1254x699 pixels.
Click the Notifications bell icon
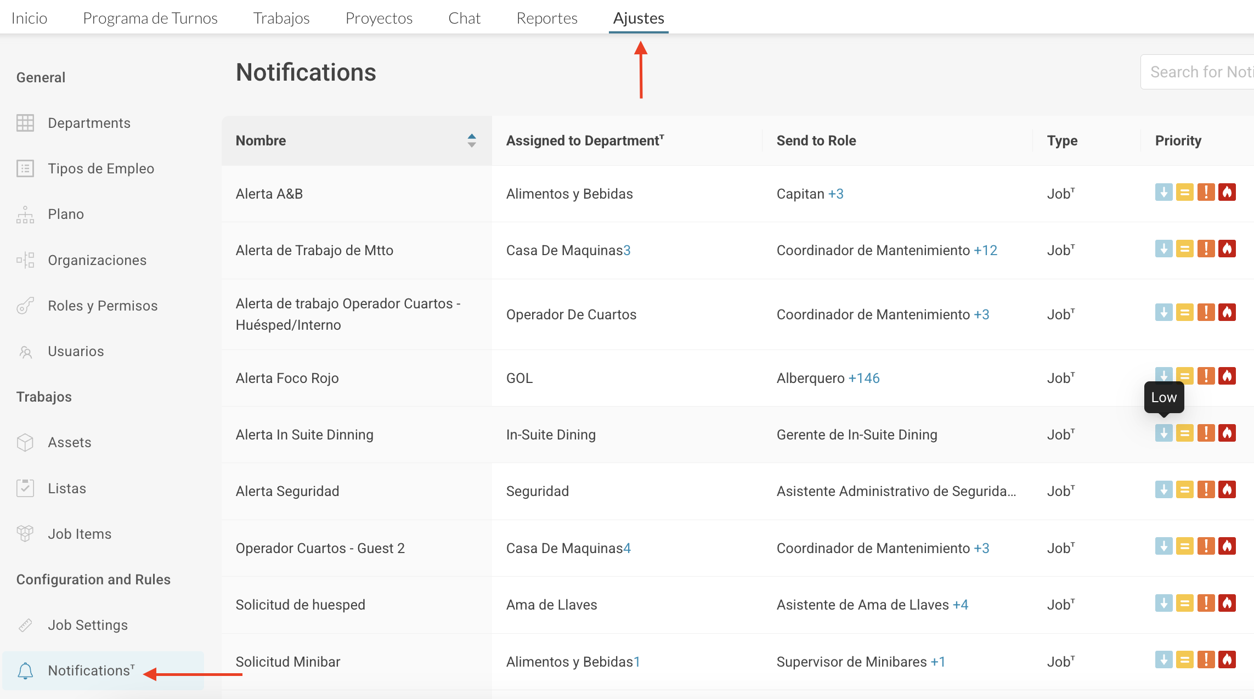click(25, 670)
